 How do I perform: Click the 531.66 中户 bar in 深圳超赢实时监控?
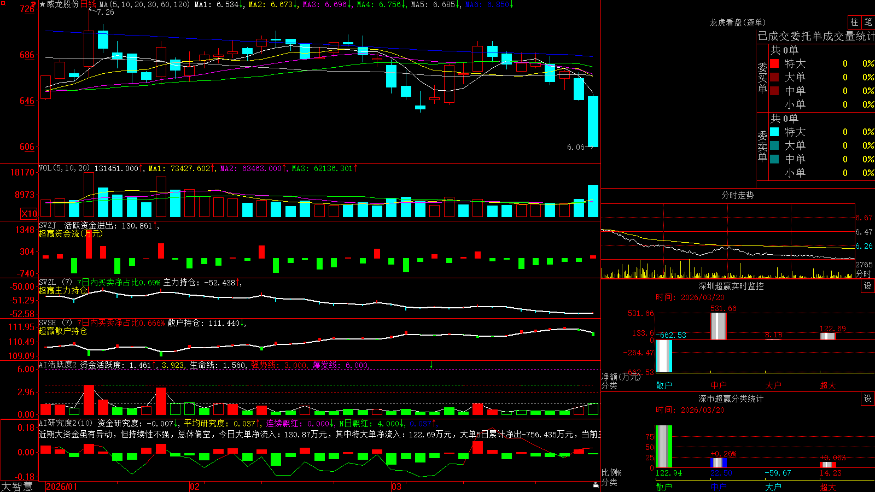pos(719,326)
